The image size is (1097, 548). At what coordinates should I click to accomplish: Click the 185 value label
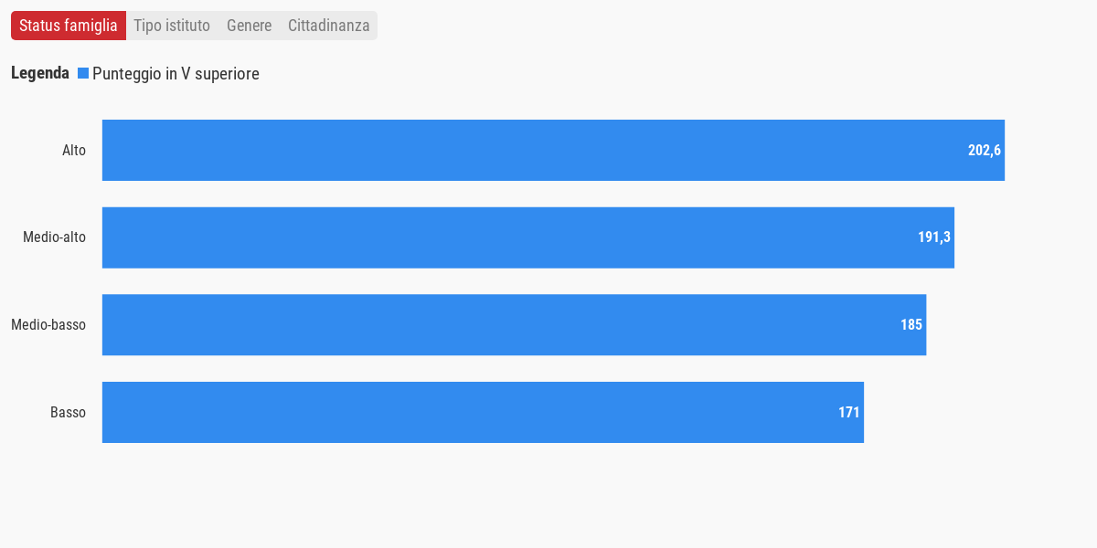pyautogui.click(x=911, y=324)
